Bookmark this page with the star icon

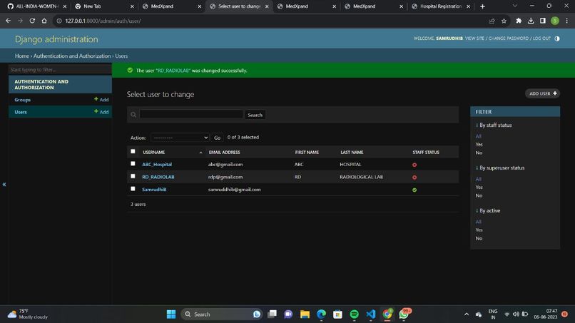[x=504, y=21]
